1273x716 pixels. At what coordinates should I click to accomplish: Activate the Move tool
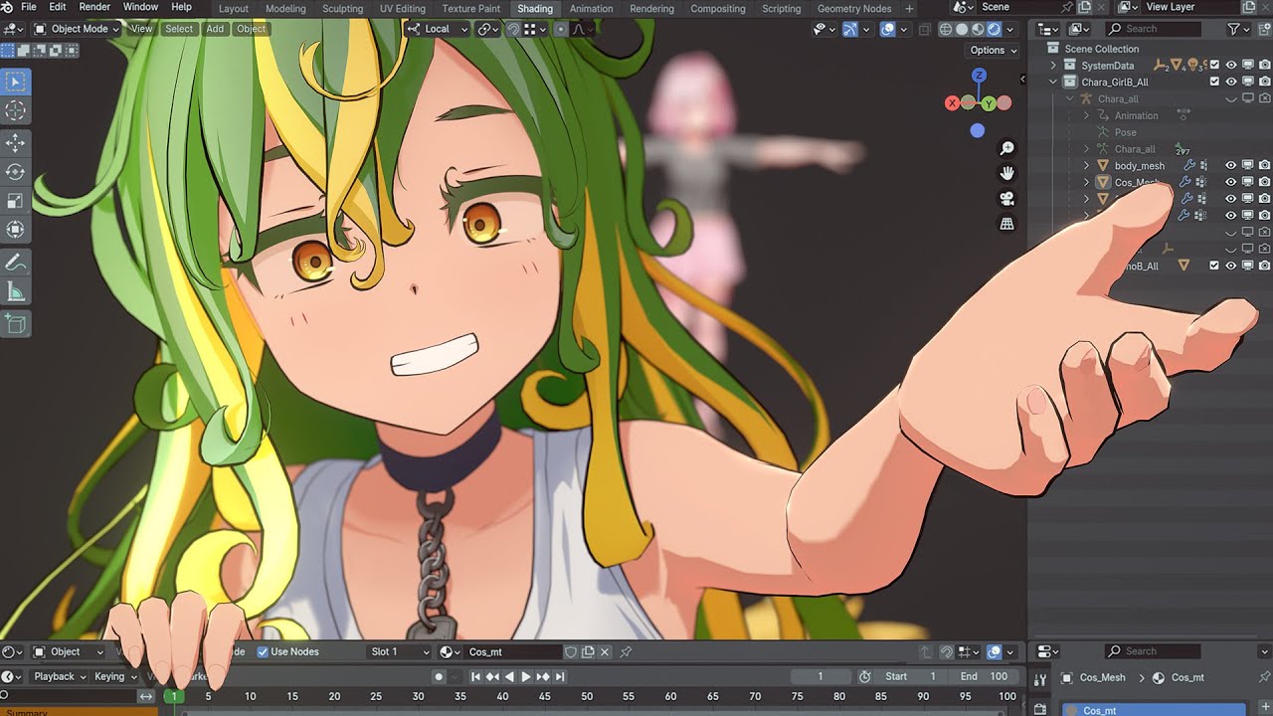coord(16,143)
